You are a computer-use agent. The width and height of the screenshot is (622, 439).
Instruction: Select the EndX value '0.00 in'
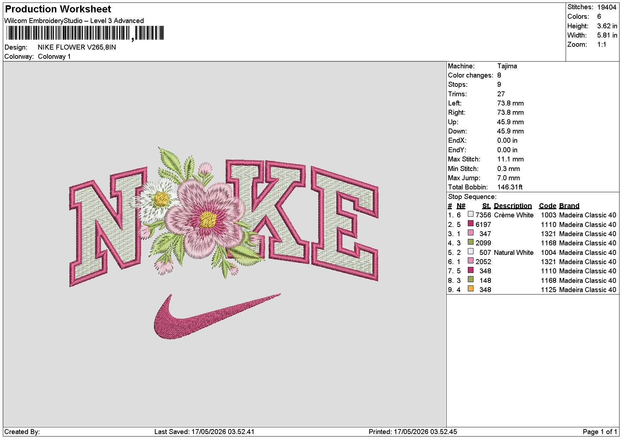(507, 141)
